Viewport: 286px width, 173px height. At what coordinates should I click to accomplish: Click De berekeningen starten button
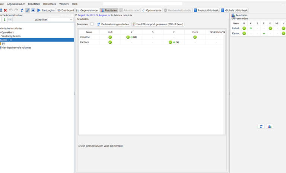tap(113, 24)
